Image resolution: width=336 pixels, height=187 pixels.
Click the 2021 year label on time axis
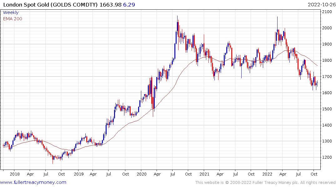pyautogui.click(x=204, y=174)
